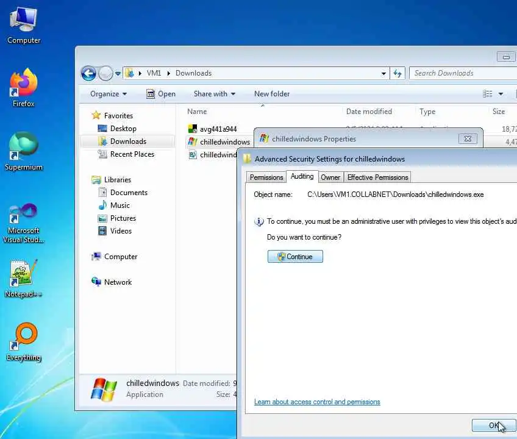Launch Notepad++ from the desktop
This screenshot has height=439, width=517.
tap(23, 279)
